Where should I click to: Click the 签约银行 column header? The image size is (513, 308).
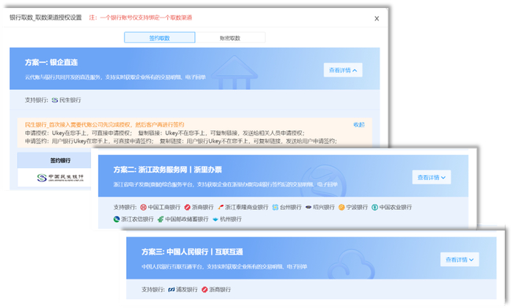60,160
